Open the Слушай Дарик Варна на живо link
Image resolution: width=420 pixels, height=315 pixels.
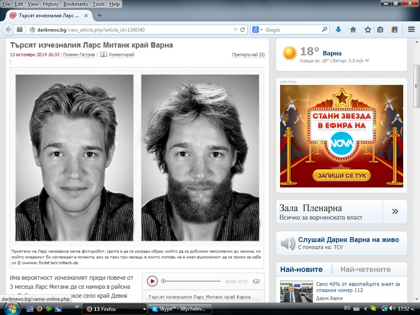click(x=349, y=240)
